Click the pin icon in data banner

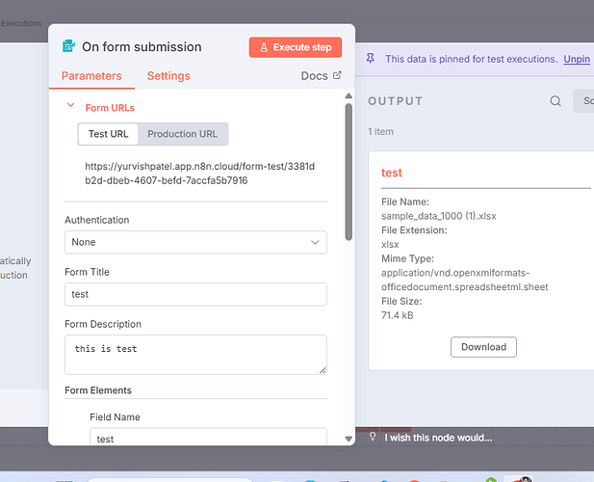tap(373, 59)
